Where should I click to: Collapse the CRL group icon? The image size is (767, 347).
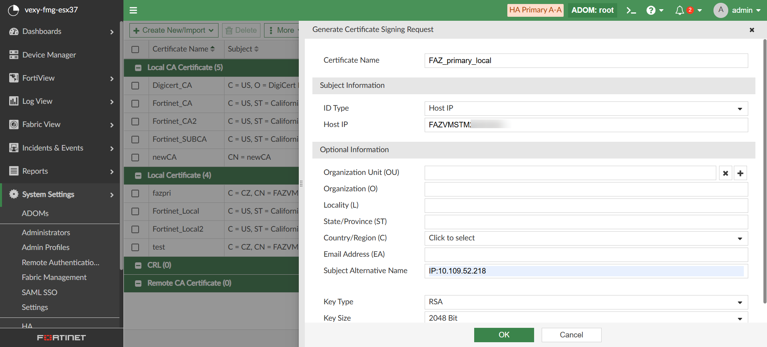tap(138, 266)
